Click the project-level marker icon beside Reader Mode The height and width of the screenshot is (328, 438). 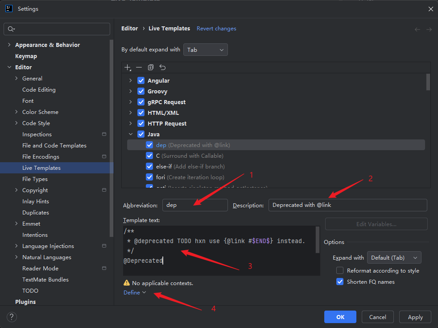click(x=104, y=268)
